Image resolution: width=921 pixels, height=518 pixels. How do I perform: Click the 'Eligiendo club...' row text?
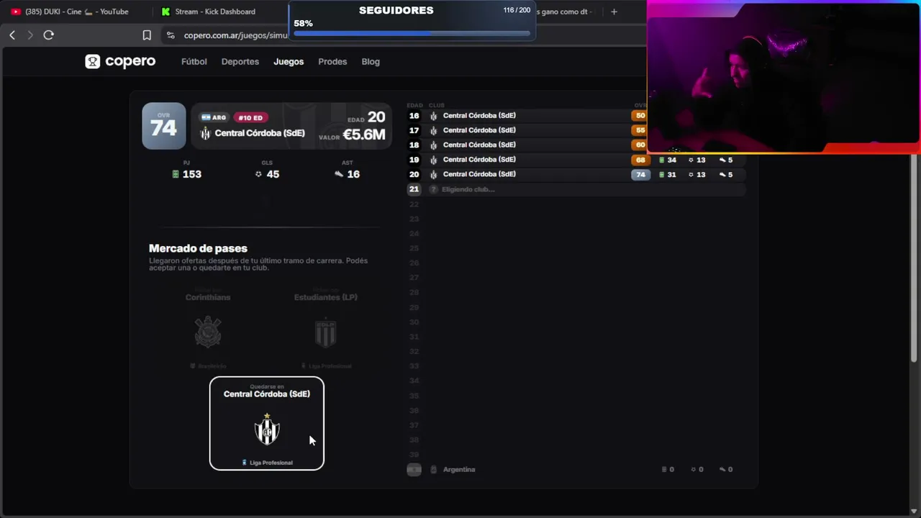tap(468, 189)
